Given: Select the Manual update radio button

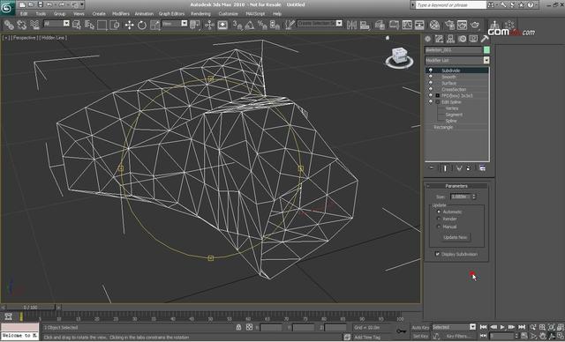Looking at the screenshot, I should coord(439,227).
